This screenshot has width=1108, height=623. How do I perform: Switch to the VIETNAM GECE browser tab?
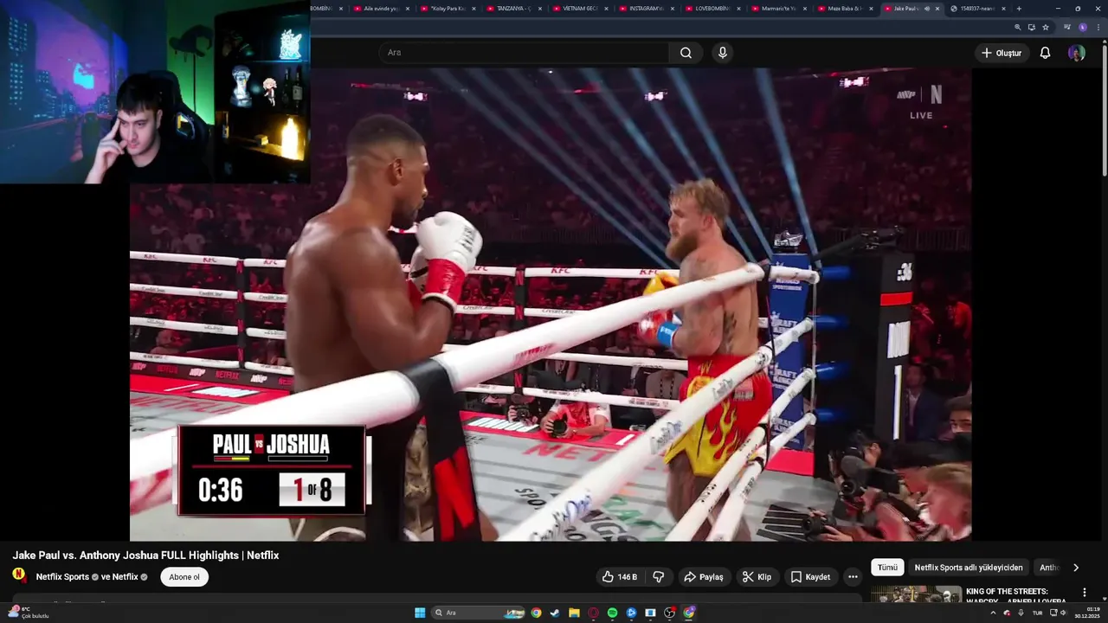click(x=581, y=9)
